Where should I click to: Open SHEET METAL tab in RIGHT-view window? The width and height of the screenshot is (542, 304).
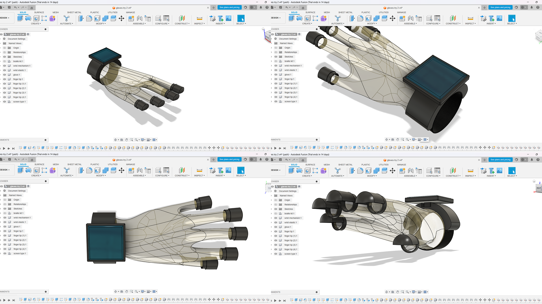[345, 165]
